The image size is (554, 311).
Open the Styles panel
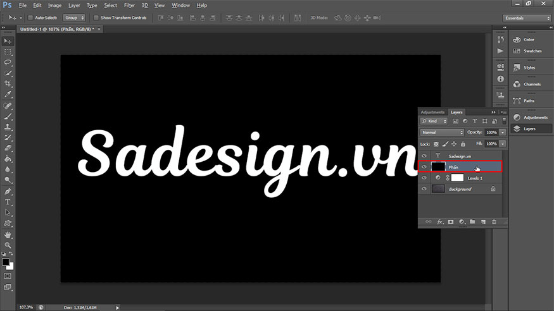pos(531,68)
